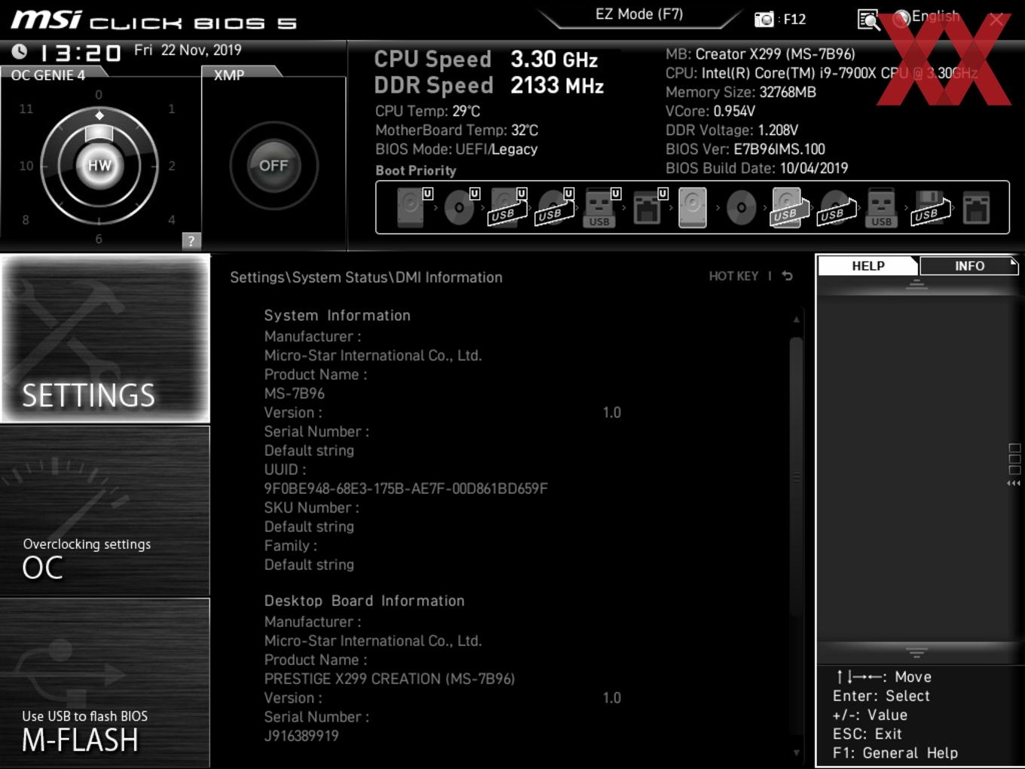Click the Settings\System Status\DMI Information breadcrumb

(x=366, y=277)
